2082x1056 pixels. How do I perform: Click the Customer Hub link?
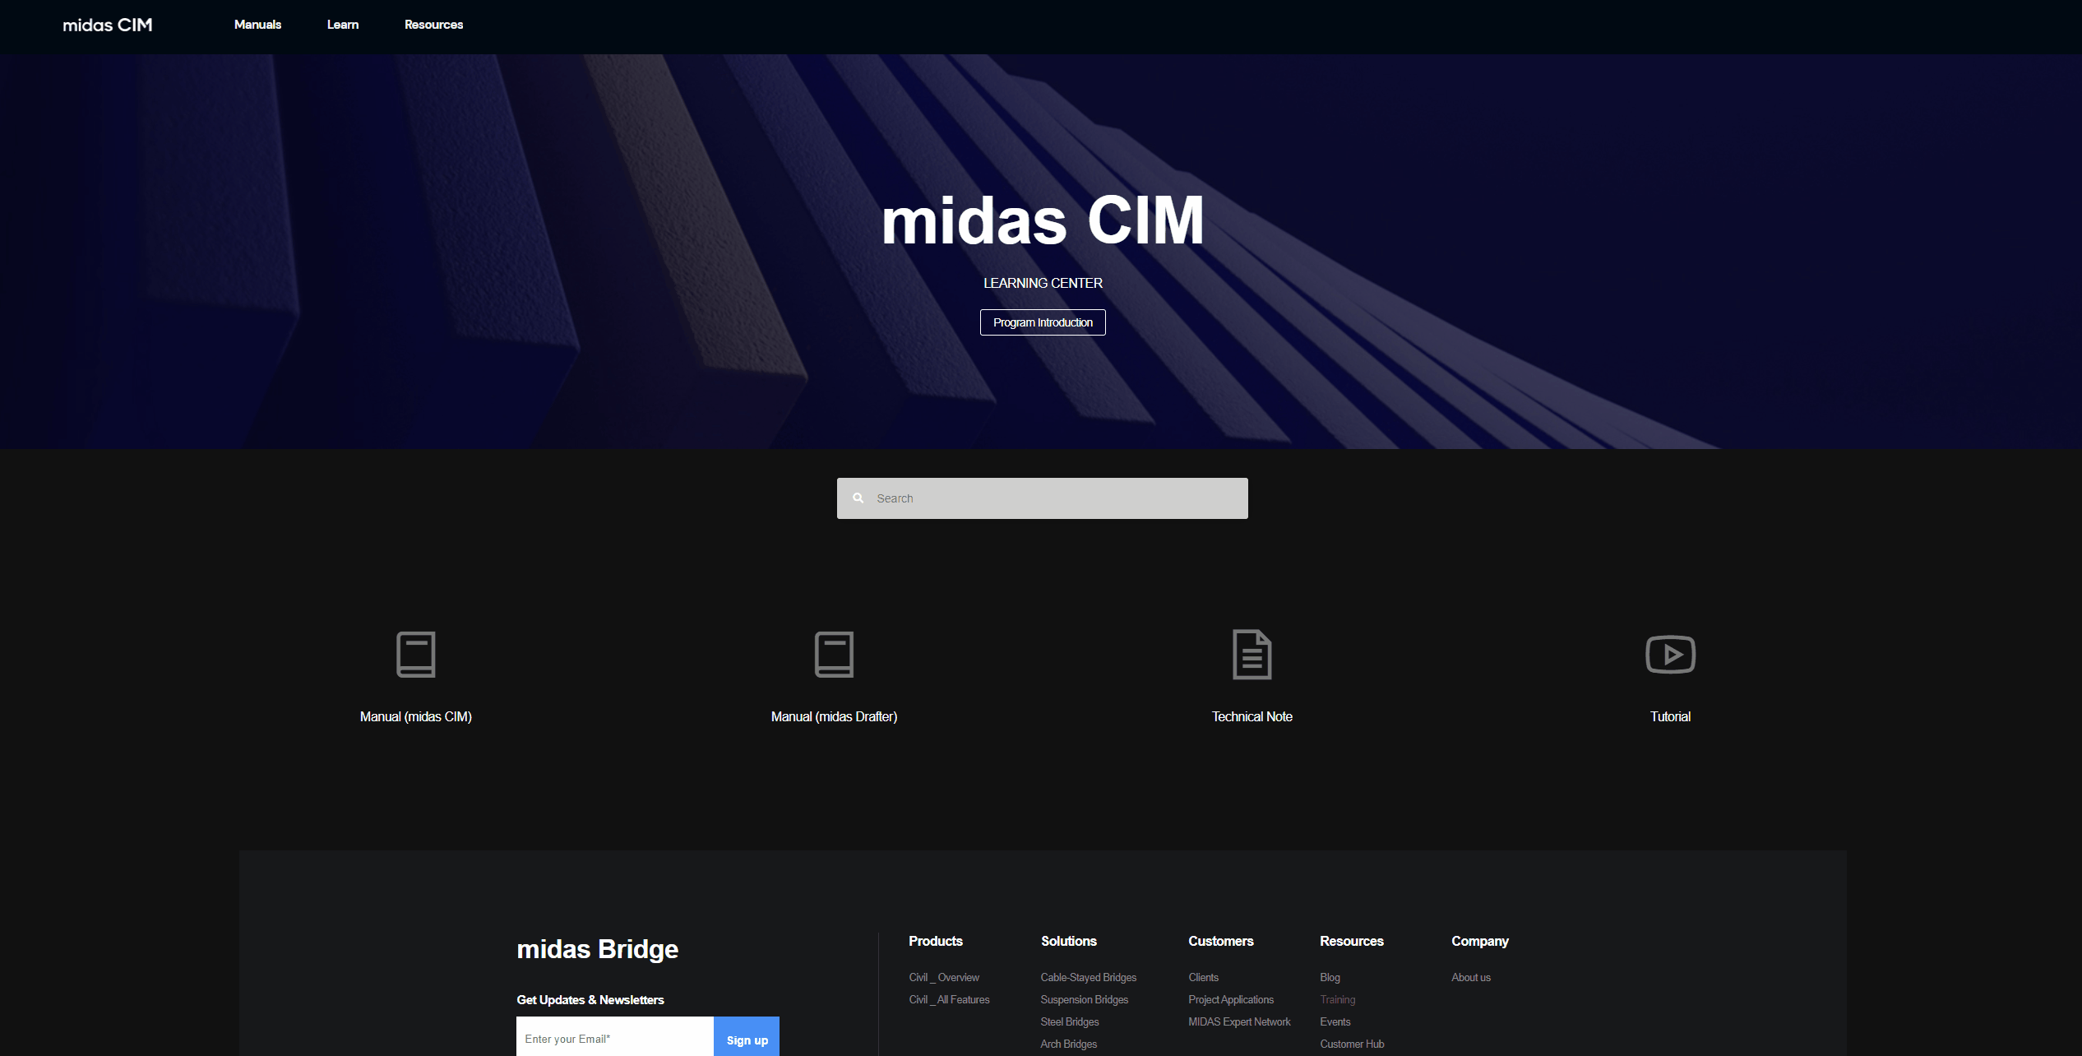coord(1355,1044)
